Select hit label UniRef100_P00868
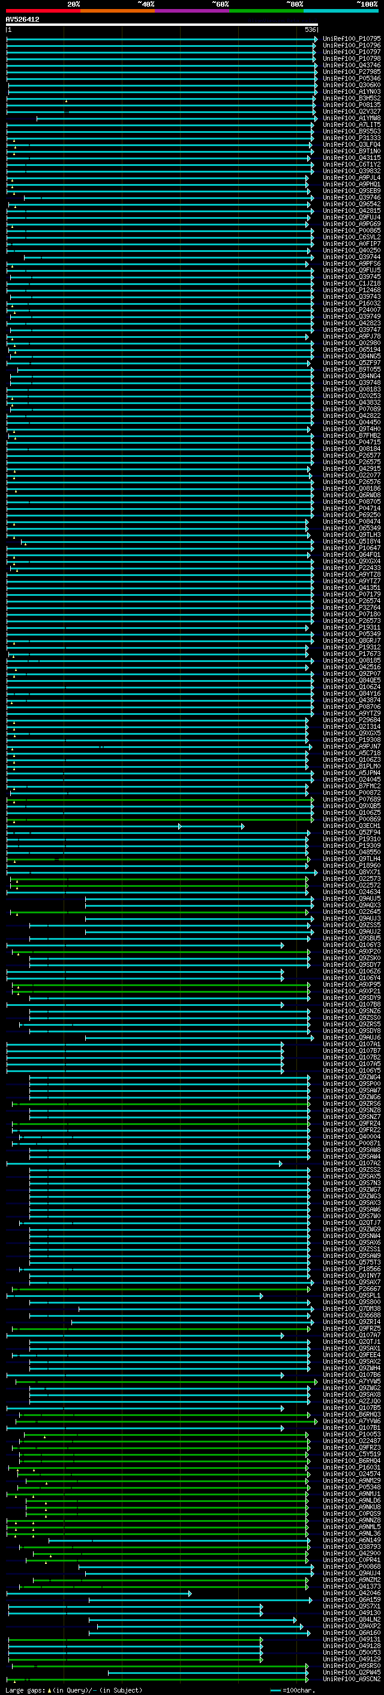384x1695 pixels. point(352,1567)
